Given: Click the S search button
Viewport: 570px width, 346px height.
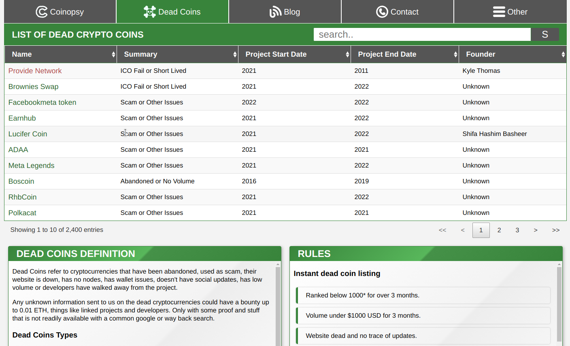Looking at the screenshot, I should 545,34.
